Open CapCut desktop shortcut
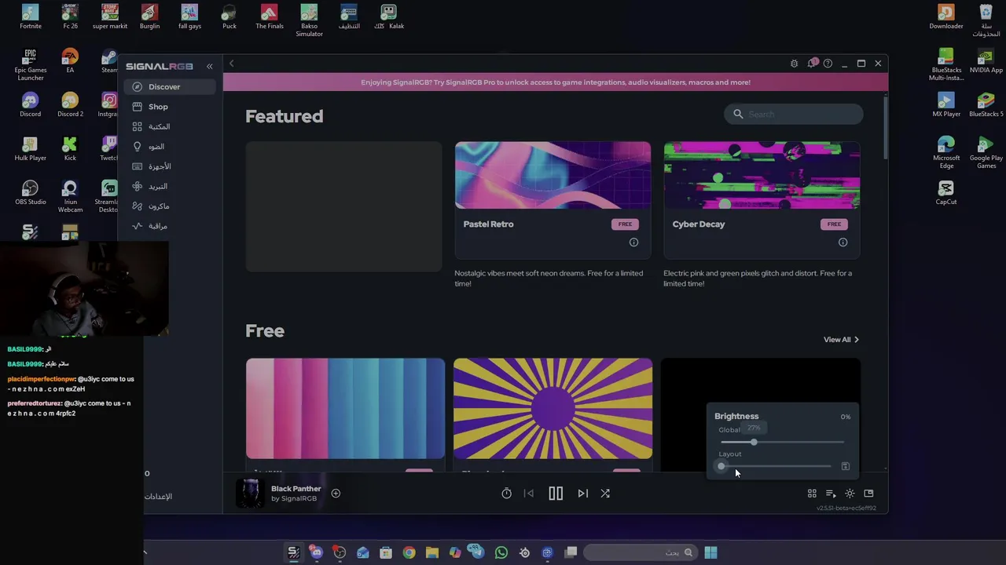This screenshot has width=1006, height=565. [x=946, y=193]
